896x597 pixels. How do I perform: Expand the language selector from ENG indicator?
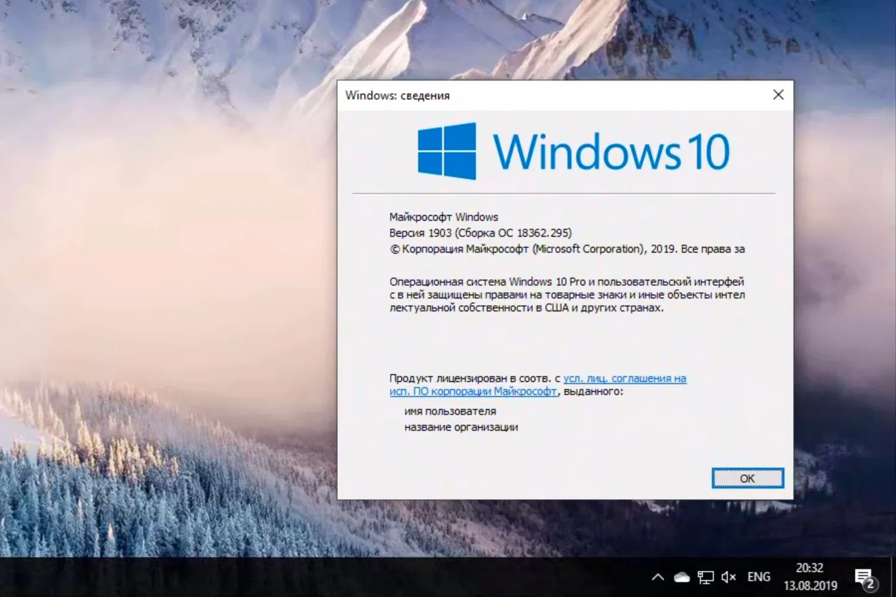tap(758, 577)
